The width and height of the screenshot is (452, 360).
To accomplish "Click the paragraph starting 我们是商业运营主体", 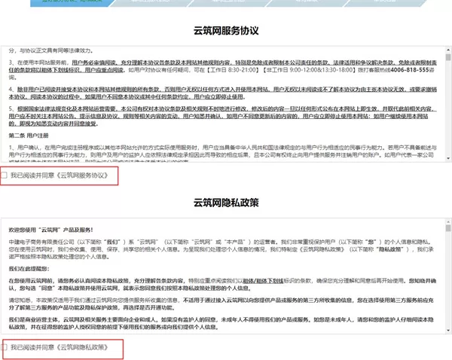I will coord(221,323).
